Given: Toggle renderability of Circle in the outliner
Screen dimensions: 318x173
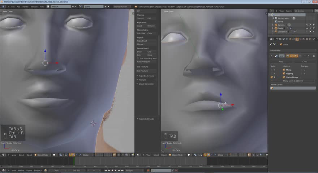Looking at the screenshot, I should coord(314,28).
